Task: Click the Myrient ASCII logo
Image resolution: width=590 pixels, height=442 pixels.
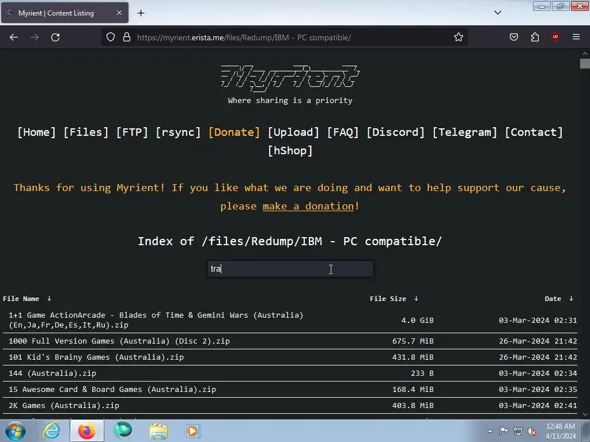Action: pyautogui.click(x=290, y=78)
